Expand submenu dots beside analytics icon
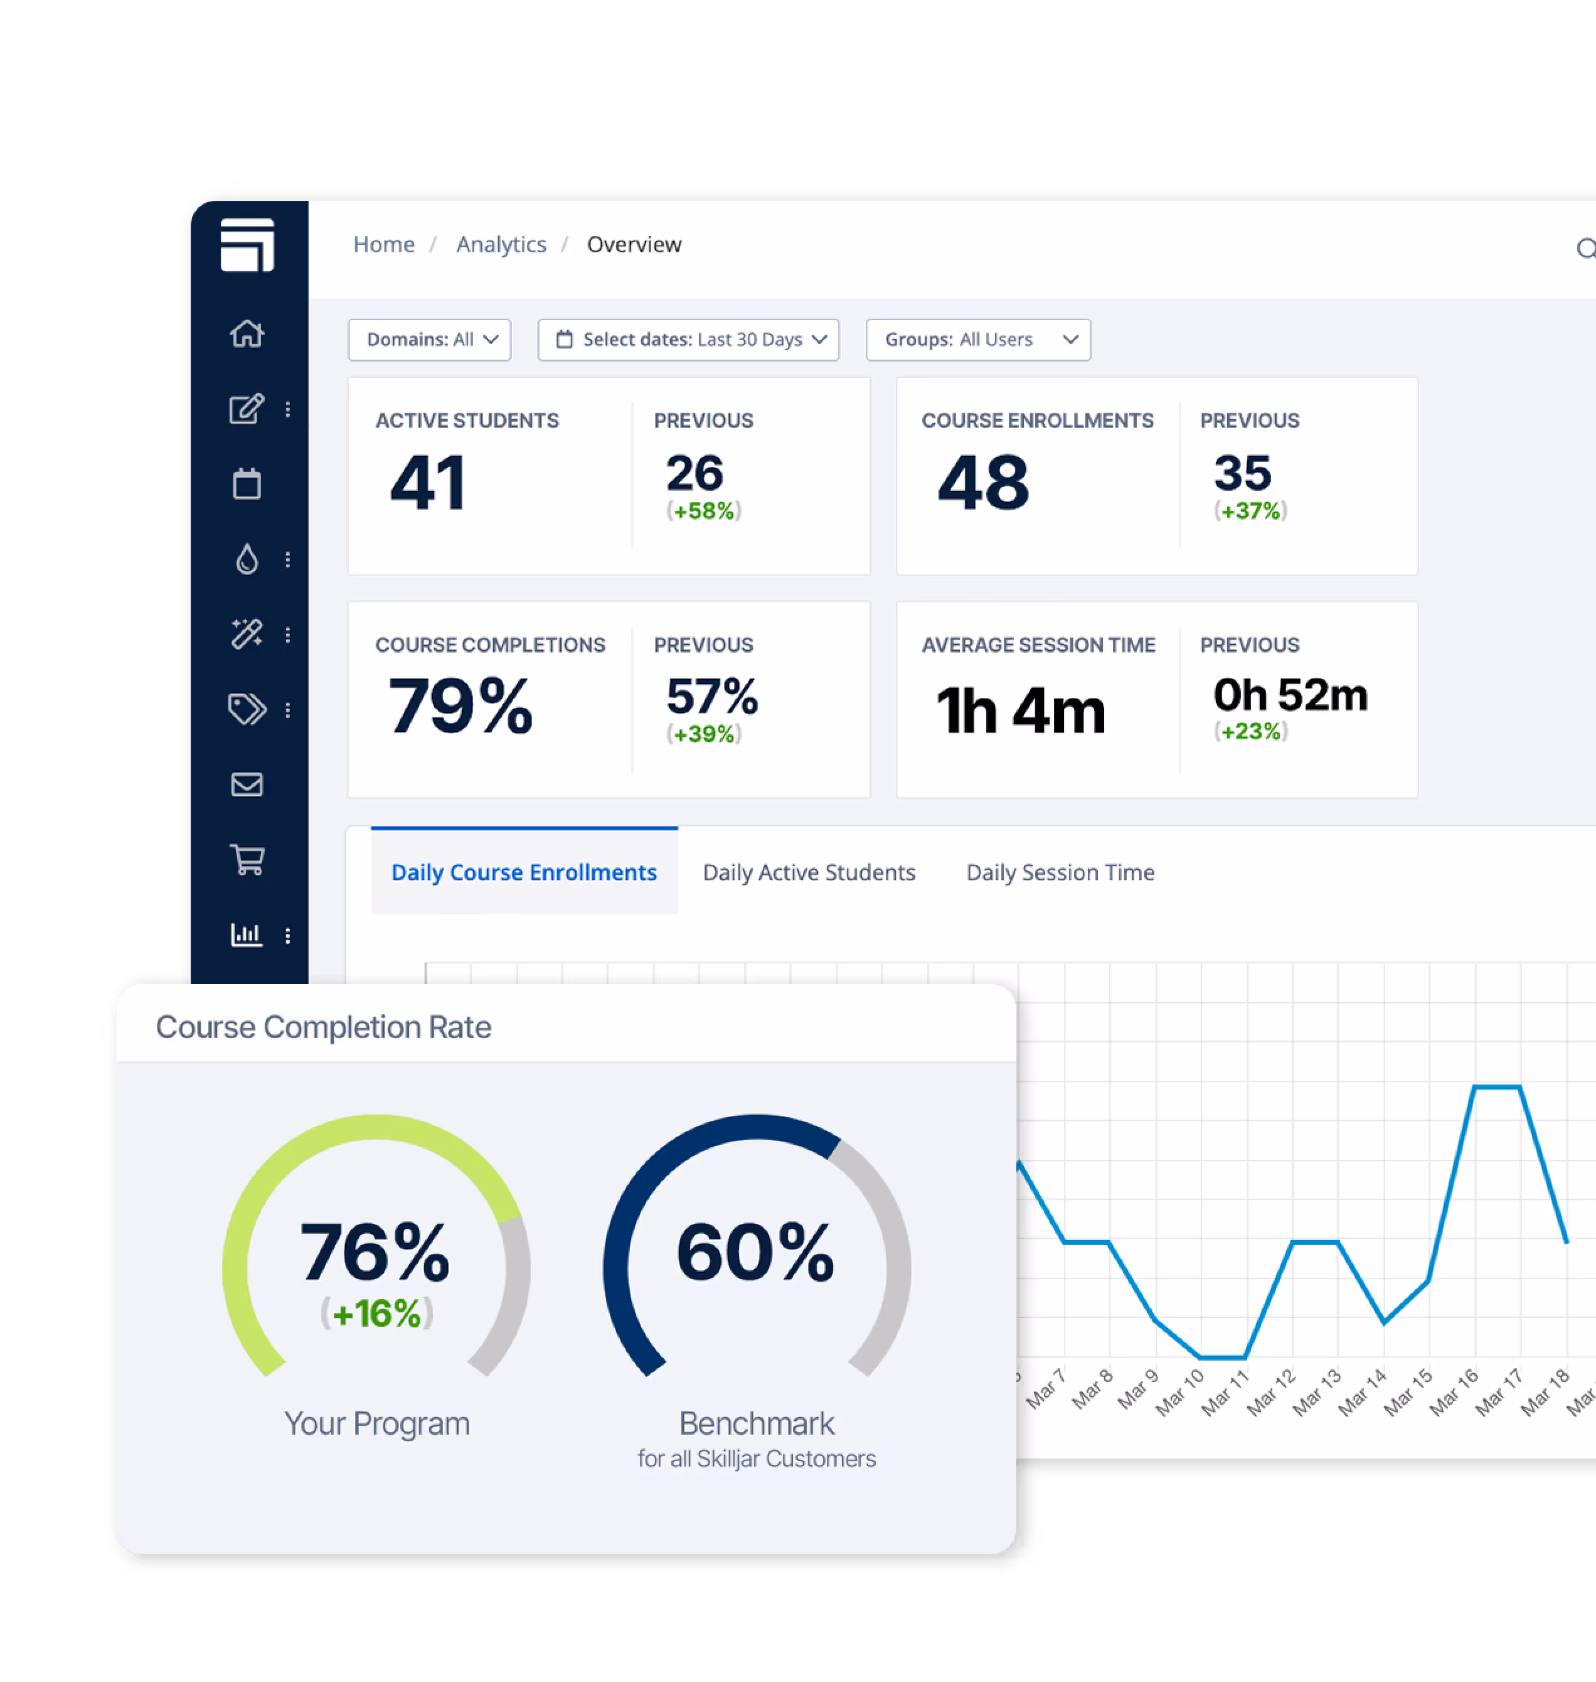Viewport: 1596px width, 1682px height. click(x=289, y=936)
